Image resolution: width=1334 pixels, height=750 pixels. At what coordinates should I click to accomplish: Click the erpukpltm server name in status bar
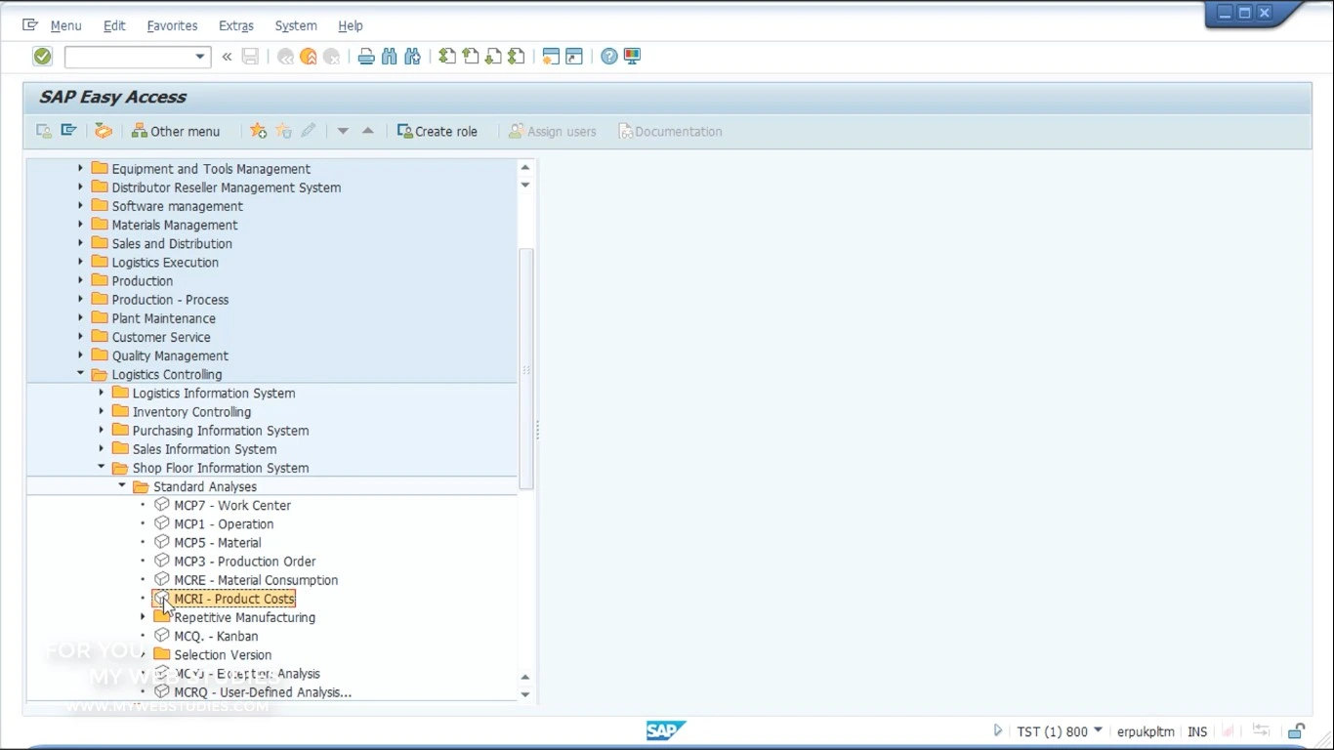click(x=1146, y=731)
